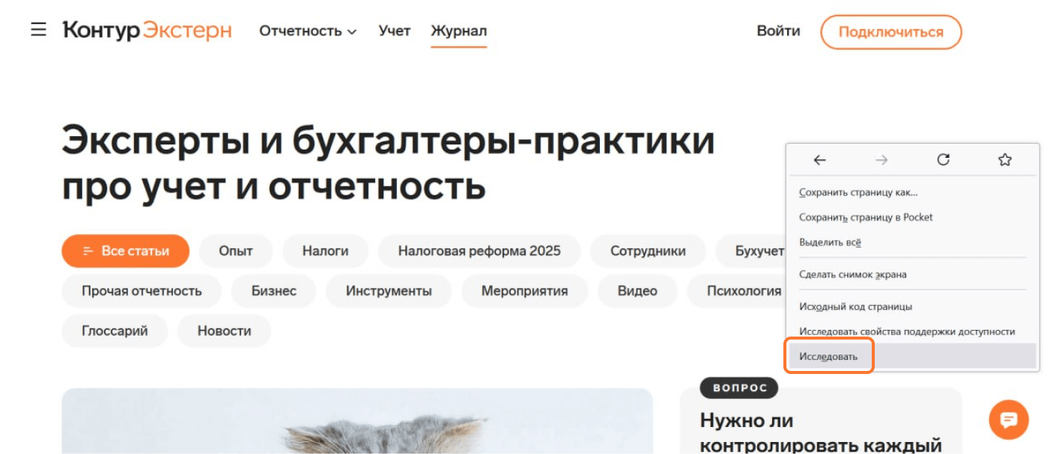Click the ВОПРОС badge label
This screenshot has width=1062, height=454.
[739, 387]
